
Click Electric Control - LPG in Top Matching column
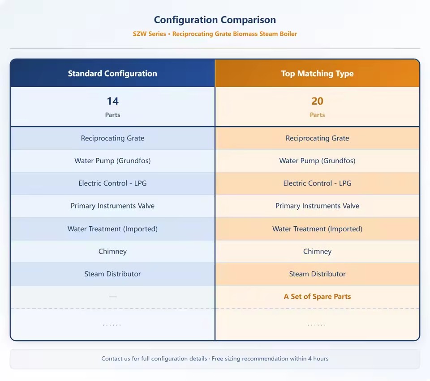317,183
